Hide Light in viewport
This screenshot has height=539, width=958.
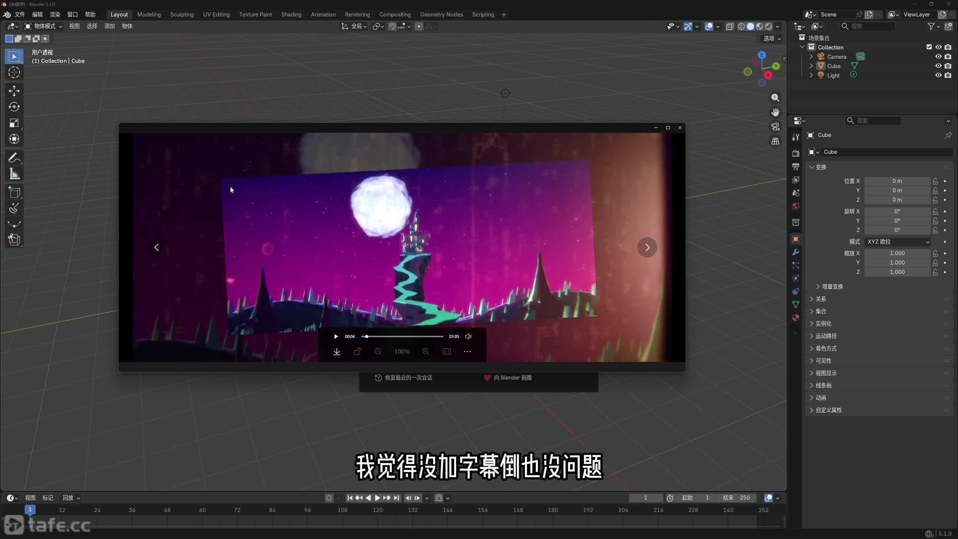tap(939, 75)
